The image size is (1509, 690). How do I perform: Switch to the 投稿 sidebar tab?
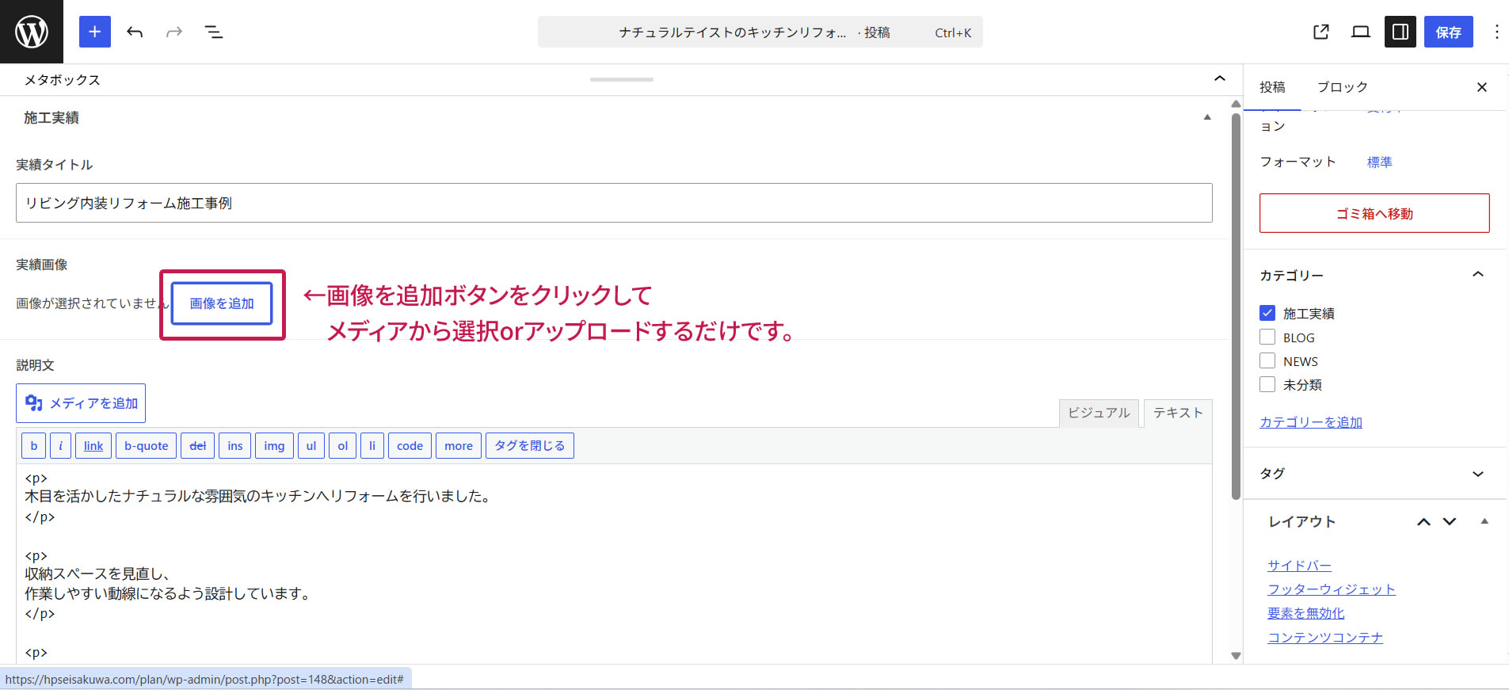(x=1272, y=87)
